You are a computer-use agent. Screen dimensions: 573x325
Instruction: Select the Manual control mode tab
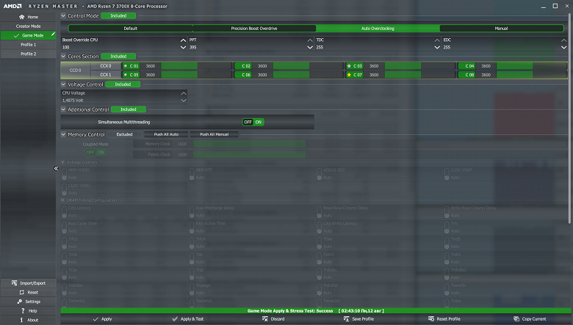tap(501, 29)
